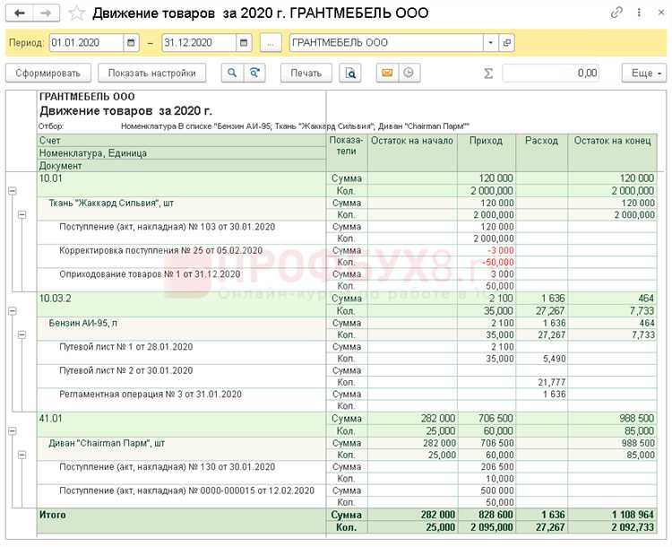This screenshot has height=547, width=672.
Task: Collapse the Ткань "Жаккард Сильвия" group
Action: tap(22, 214)
